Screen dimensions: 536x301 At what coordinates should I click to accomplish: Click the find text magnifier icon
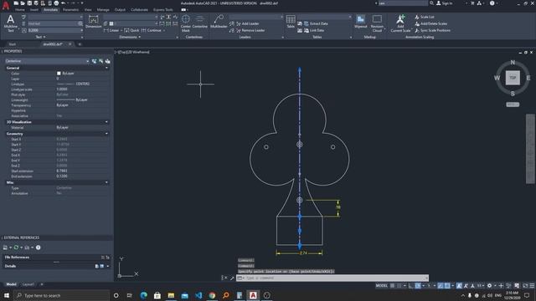click(80, 23)
